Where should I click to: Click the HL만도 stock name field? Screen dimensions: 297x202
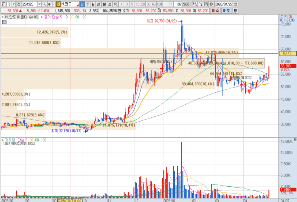pyautogui.click(x=69, y=4)
